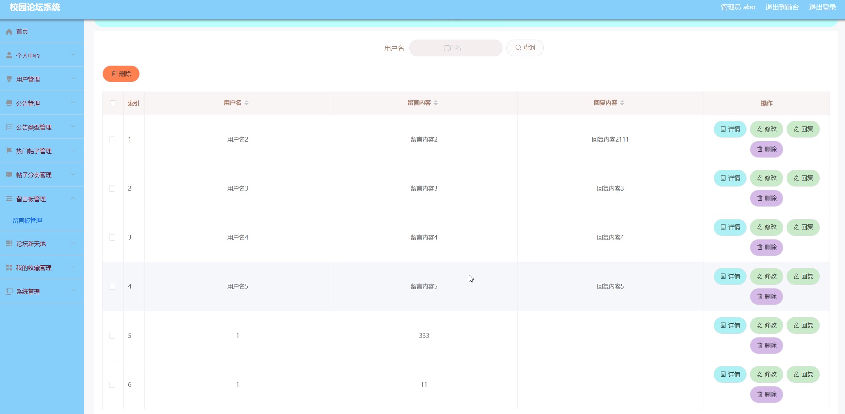Open 详情 for row 用户名3

tap(730, 178)
